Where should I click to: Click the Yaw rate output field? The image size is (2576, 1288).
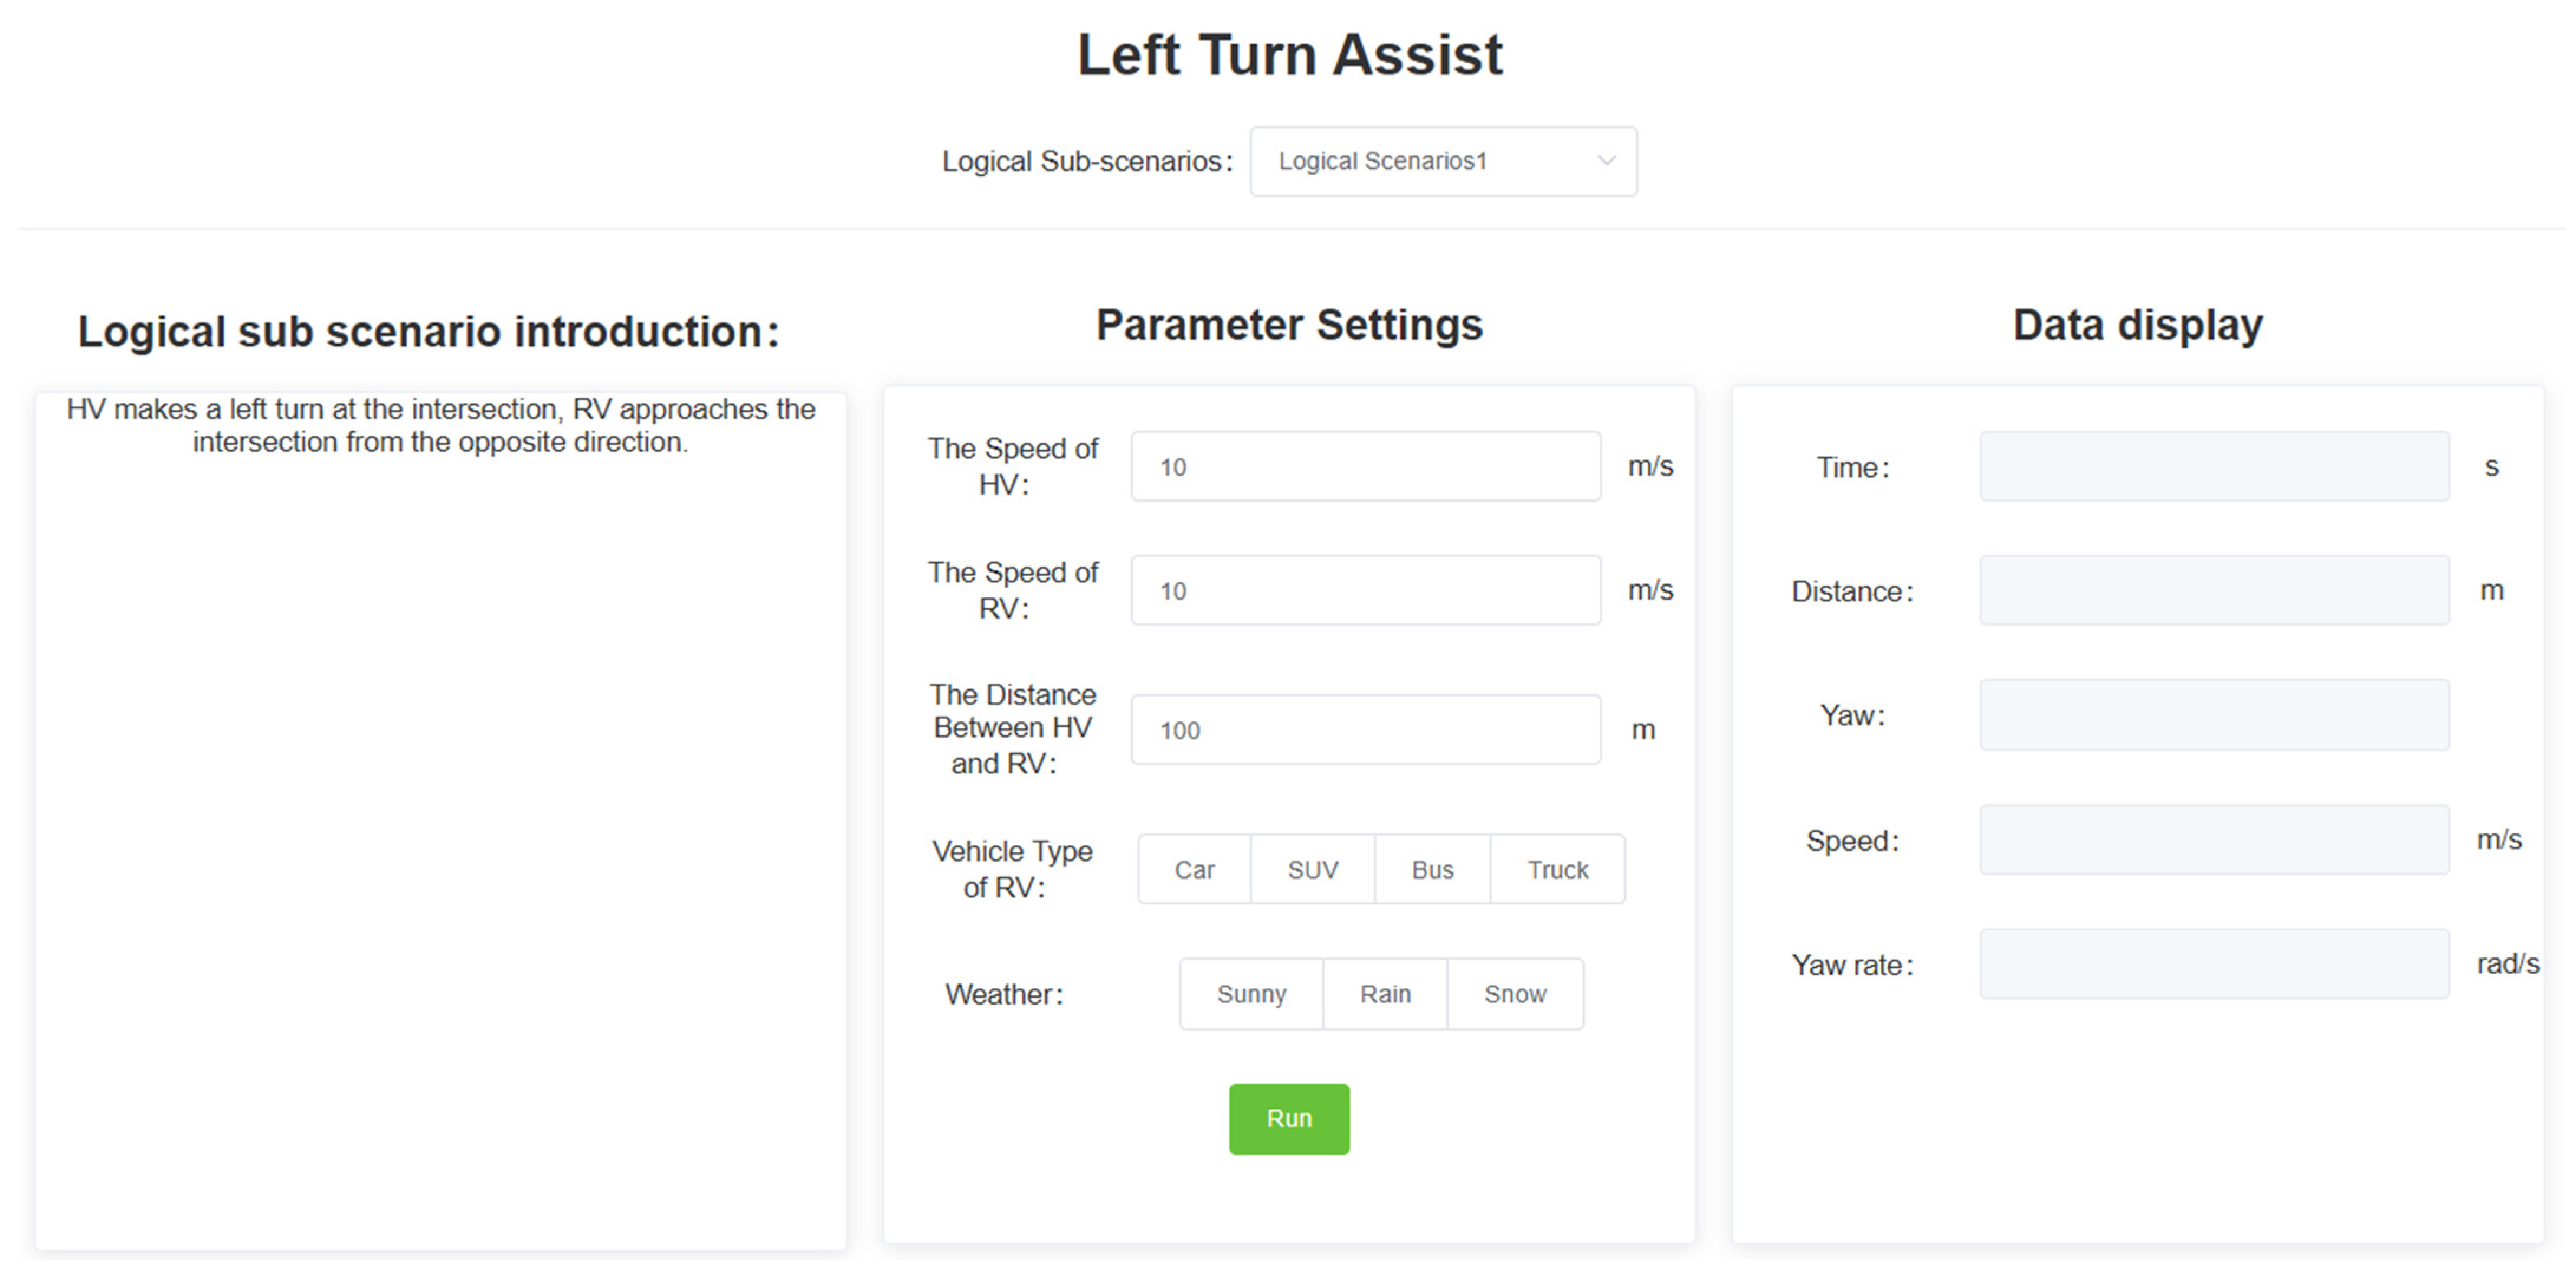(x=2214, y=964)
